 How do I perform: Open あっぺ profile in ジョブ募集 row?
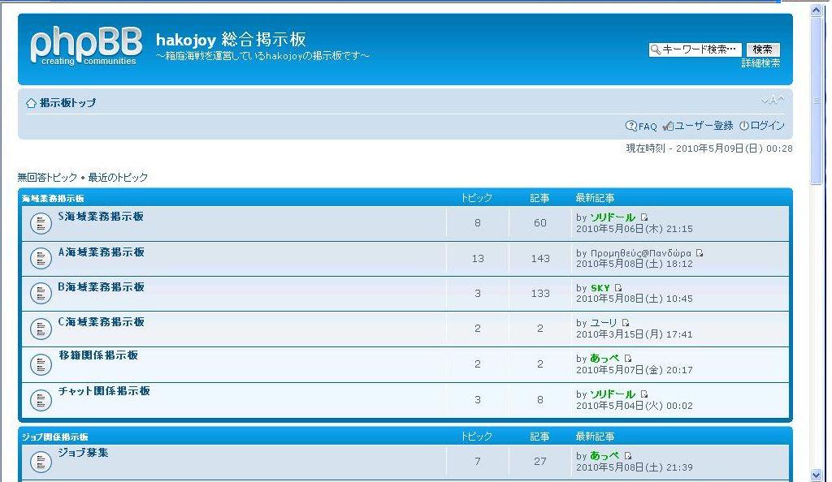pyautogui.click(x=604, y=455)
